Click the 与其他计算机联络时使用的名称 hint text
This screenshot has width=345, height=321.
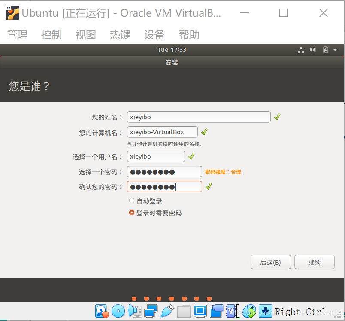[164, 144]
